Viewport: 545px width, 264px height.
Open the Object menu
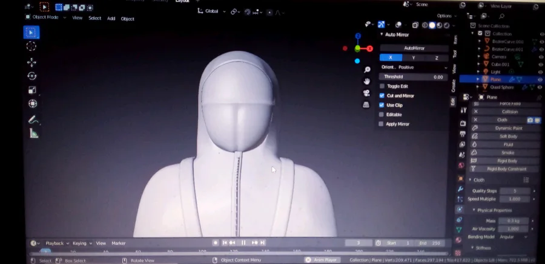tap(127, 19)
